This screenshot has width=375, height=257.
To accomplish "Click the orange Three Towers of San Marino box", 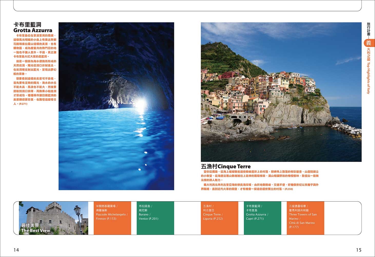I will [x=305, y=218].
